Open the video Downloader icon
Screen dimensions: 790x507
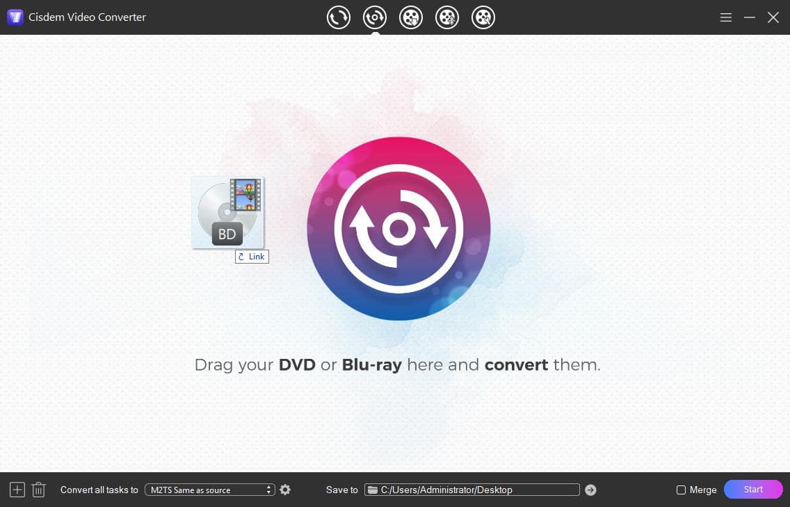411,17
